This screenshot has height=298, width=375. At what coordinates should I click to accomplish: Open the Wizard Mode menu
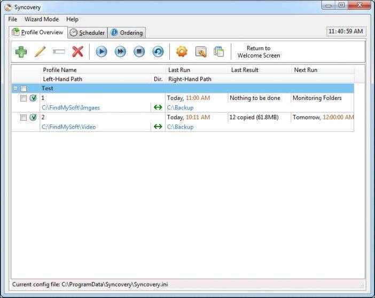[42, 19]
